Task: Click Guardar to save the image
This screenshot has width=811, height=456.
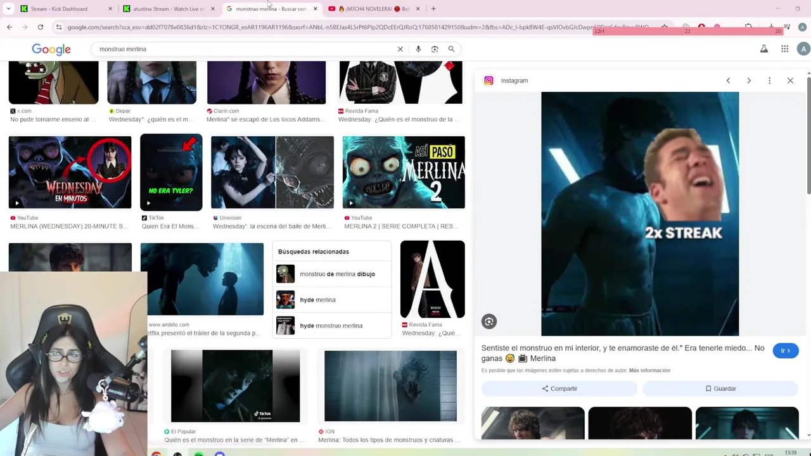Action: click(720, 388)
